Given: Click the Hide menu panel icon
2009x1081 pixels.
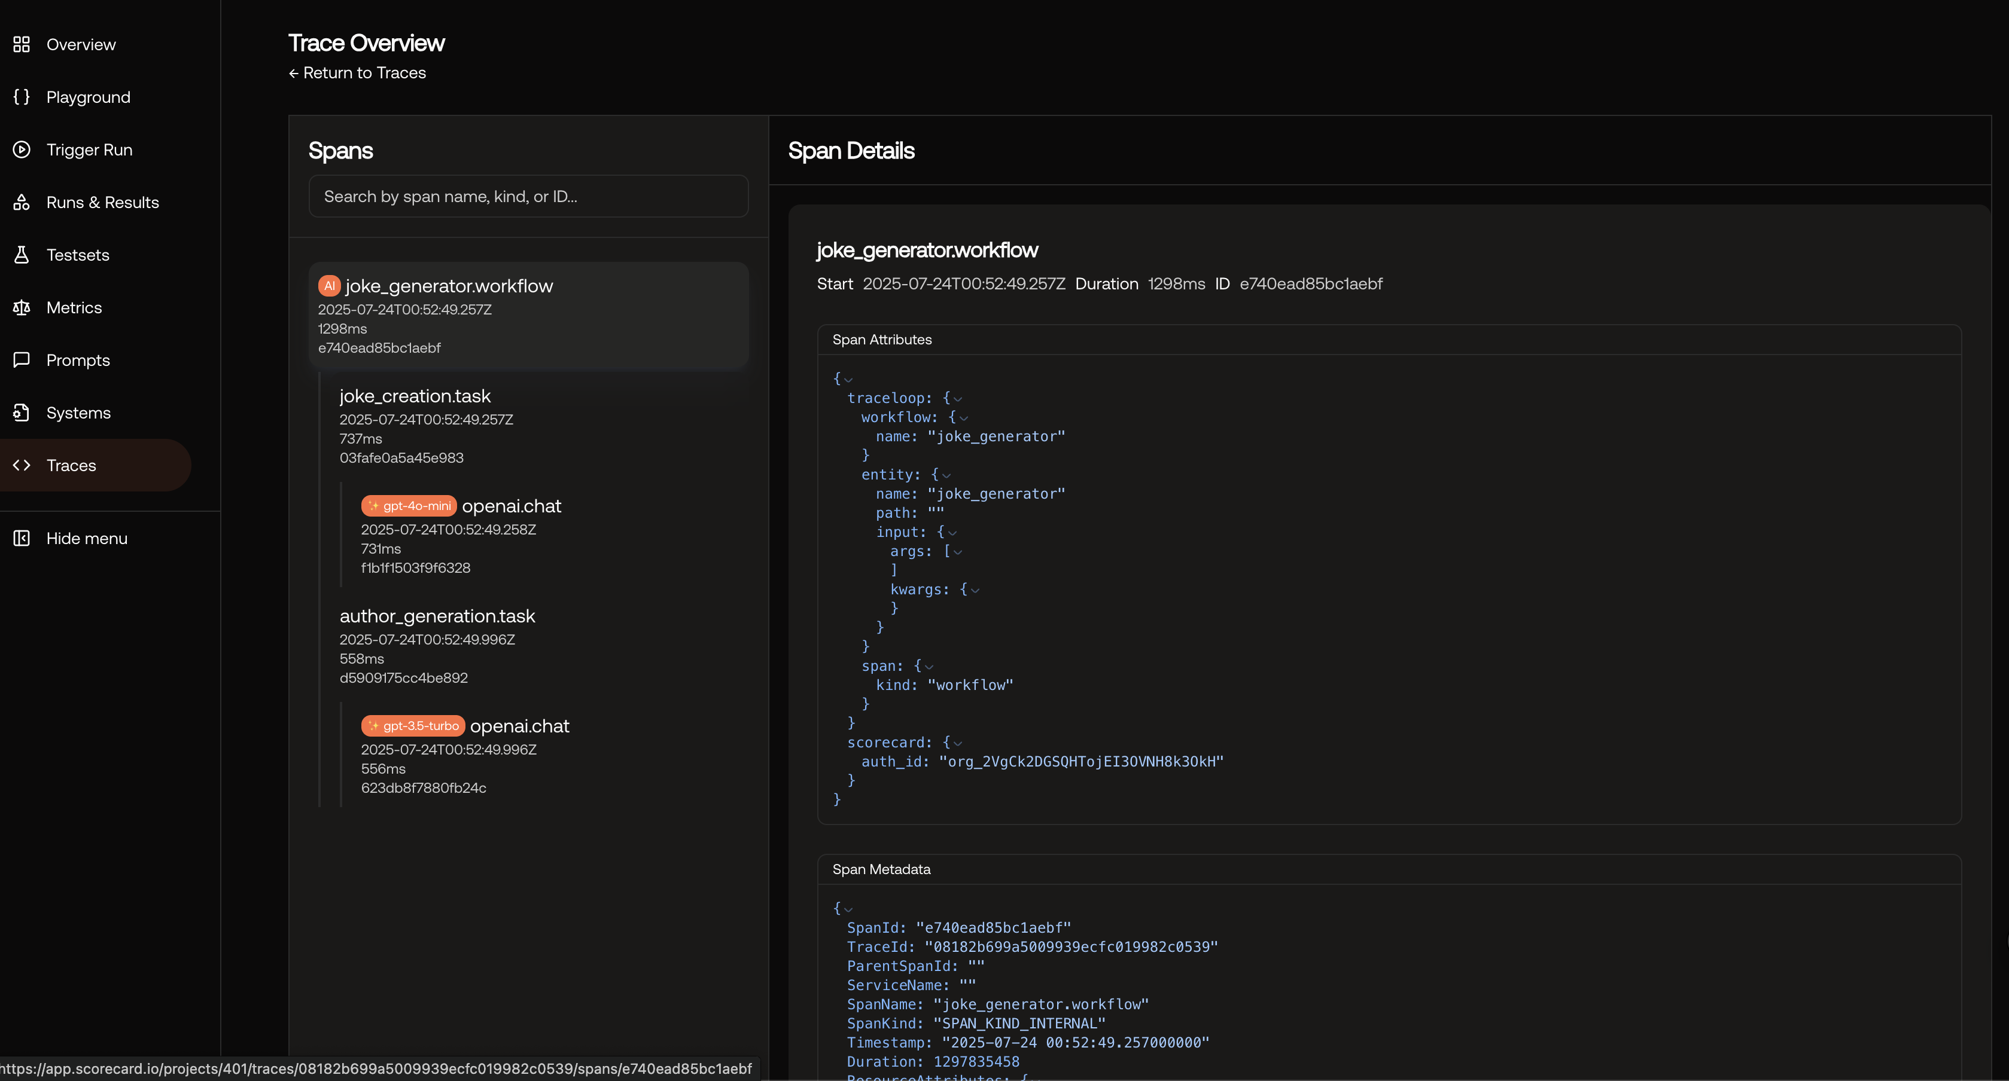Looking at the screenshot, I should tap(22, 538).
